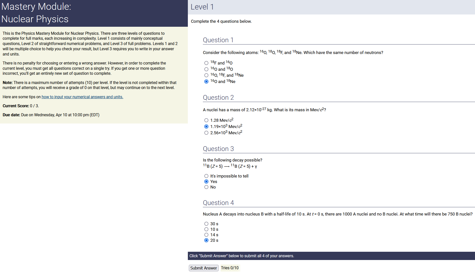Click the Submit Answer button

tap(203, 268)
